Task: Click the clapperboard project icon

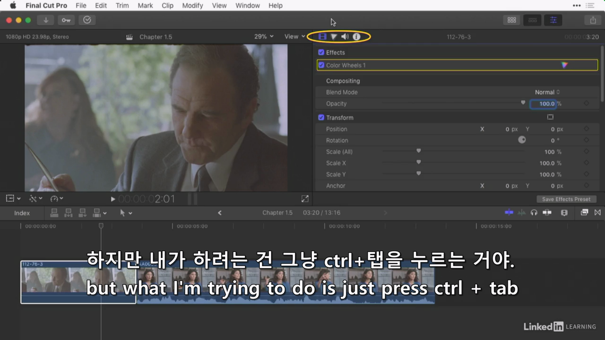Action: coord(129,37)
